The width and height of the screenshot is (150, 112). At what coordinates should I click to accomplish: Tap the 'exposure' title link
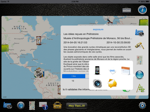98,29
